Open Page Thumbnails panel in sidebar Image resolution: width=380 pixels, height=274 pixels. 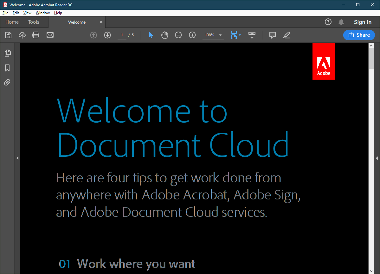point(8,53)
